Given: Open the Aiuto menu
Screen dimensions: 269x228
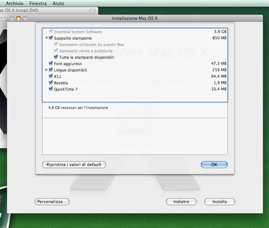Looking at the screenshot, I should pos(58,3).
